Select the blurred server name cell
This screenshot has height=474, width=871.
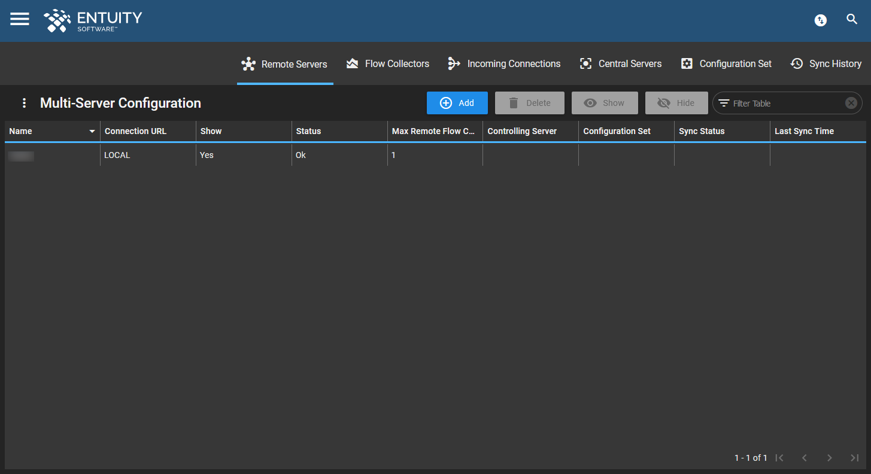52,155
